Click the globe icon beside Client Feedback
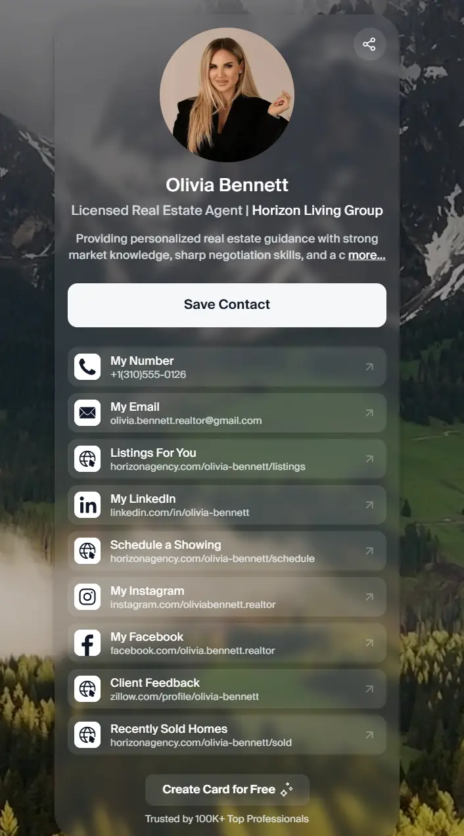This screenshot has width=464, height=836. click(x=87, y=689)
